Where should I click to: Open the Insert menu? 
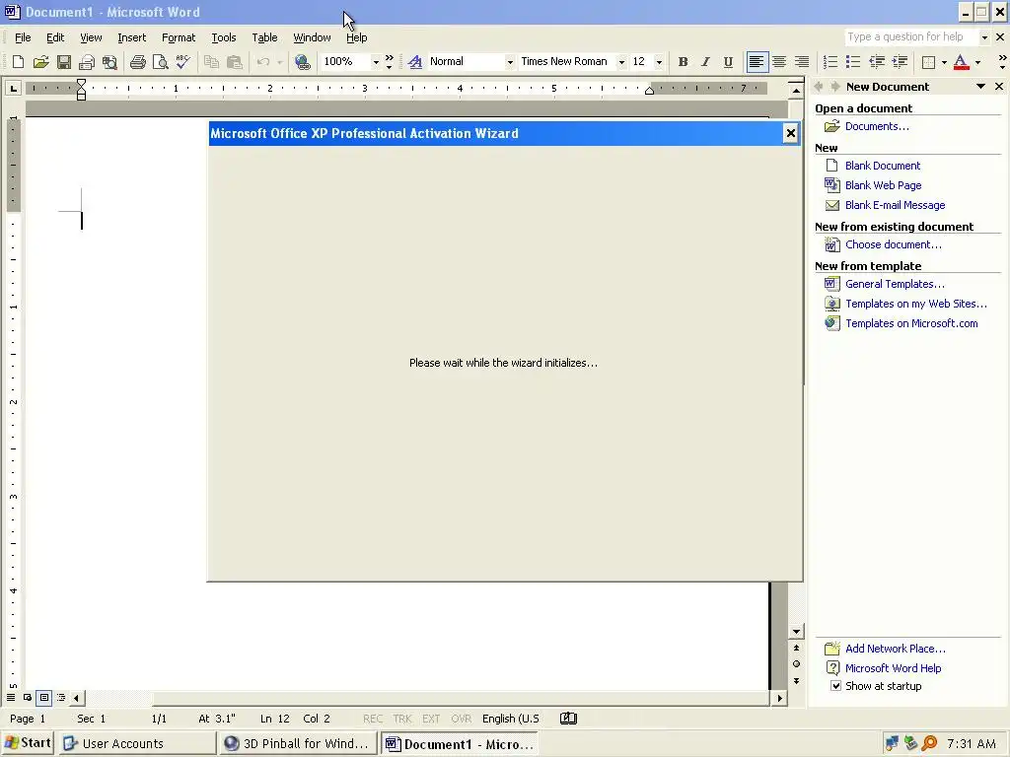pyautogui.click(x=131, y=37)
